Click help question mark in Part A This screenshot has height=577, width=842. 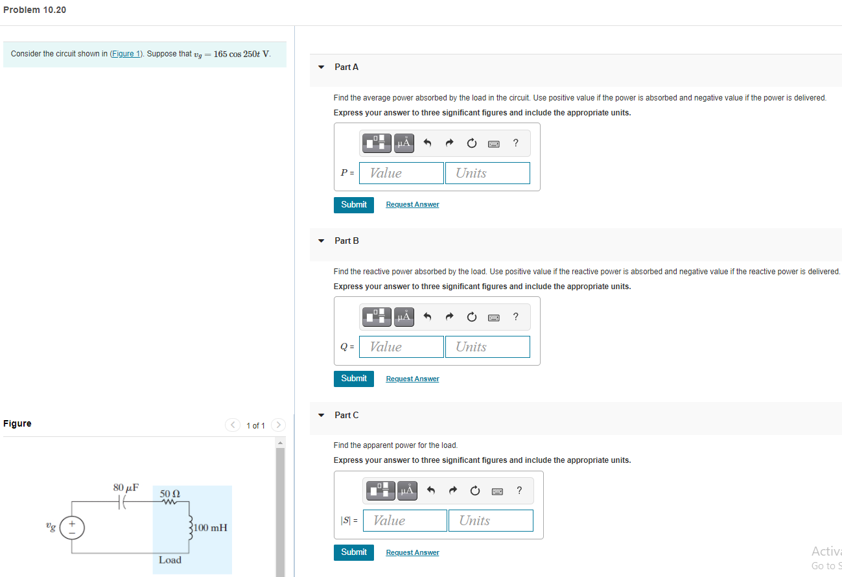516,143
